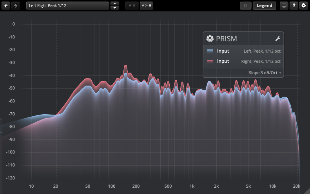This screenshot has width=310, height=194.
Task: Click the red Right input color swatch
Action: point(210,61)
